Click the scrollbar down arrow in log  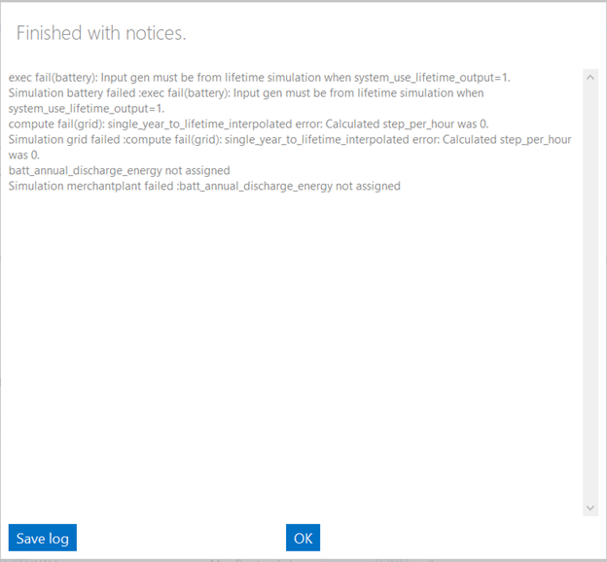[589, 509]
